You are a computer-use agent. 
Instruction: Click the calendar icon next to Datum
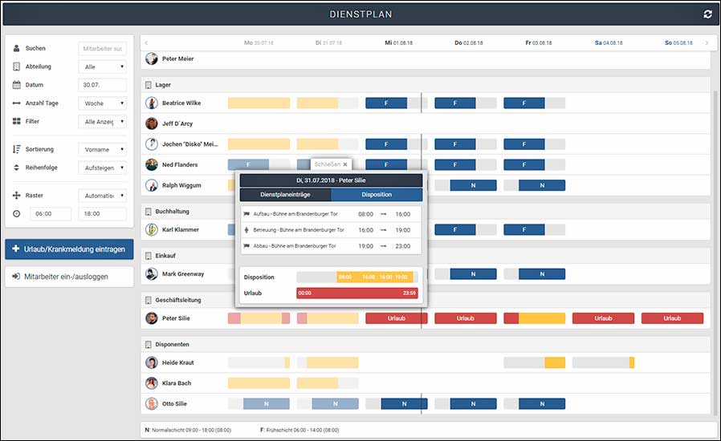coord(17,85)
